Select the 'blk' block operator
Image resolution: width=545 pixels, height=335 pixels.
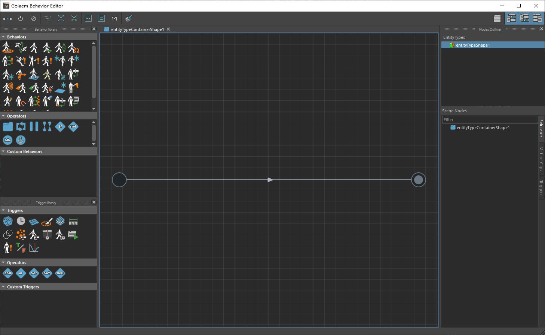click(x=7, y=140)
